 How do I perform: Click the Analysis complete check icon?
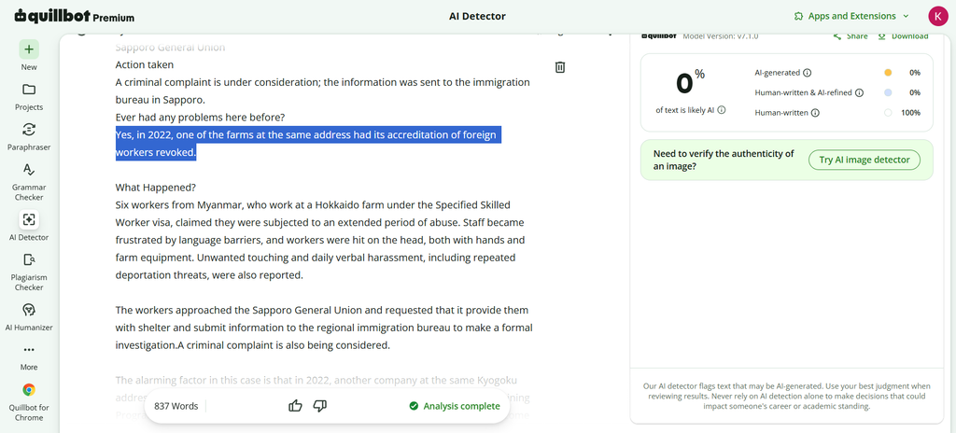(x=414, y=406)
